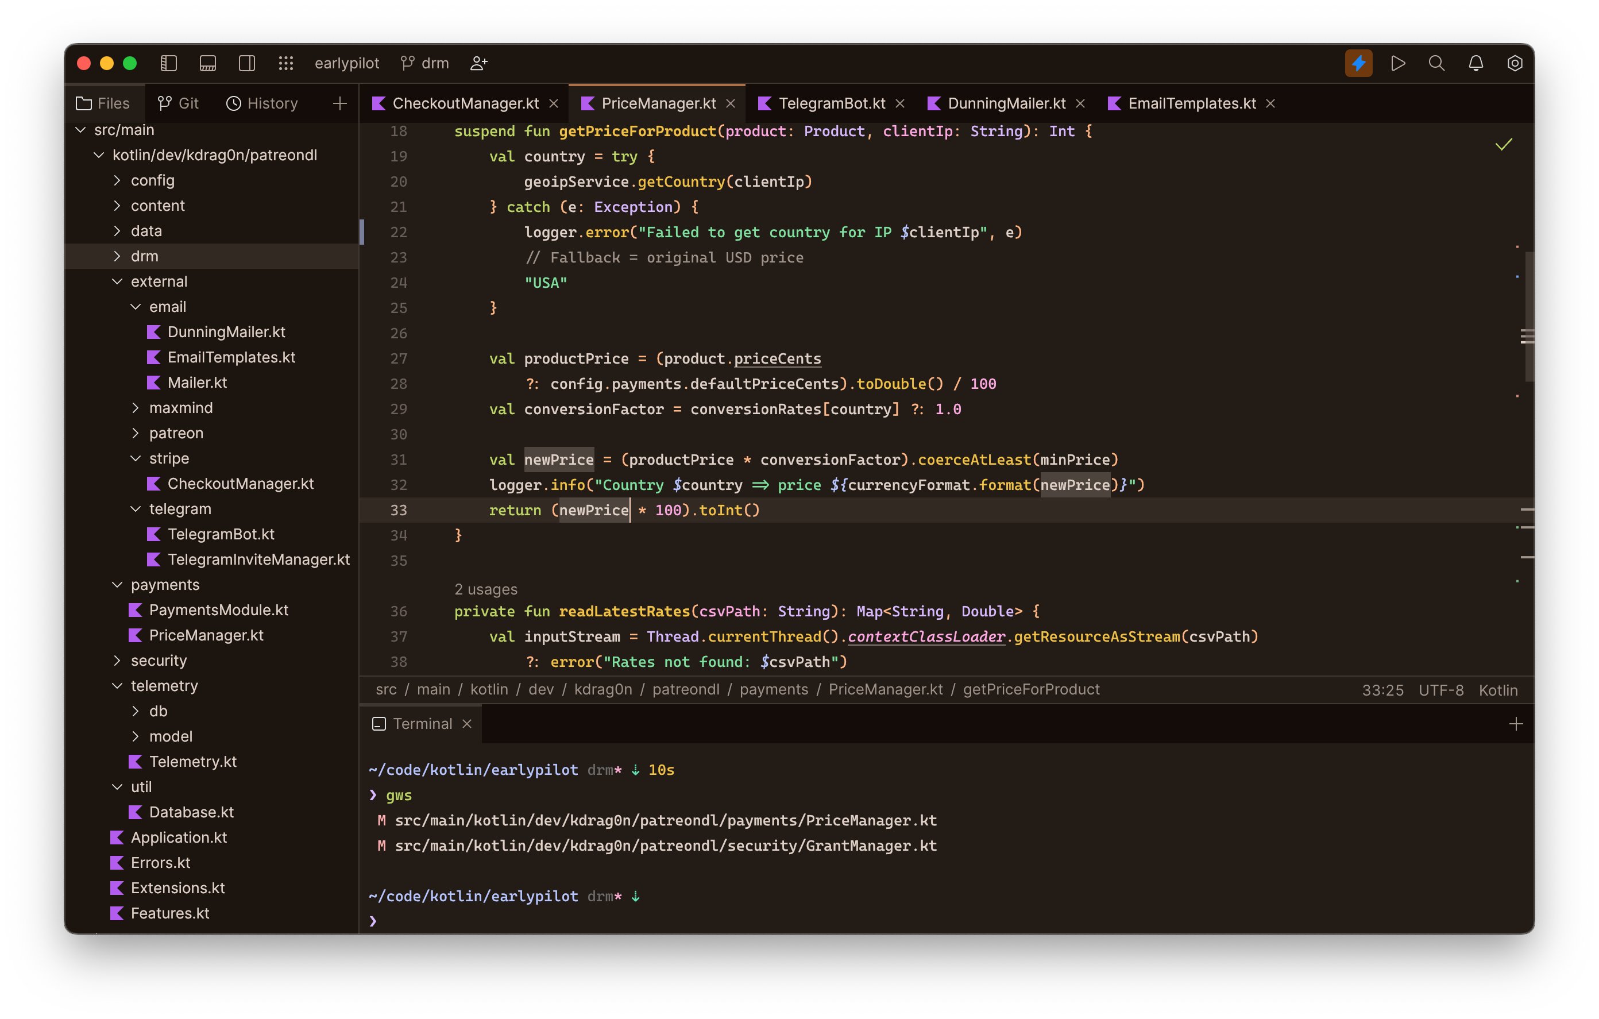Screen dimensions: 1599x1019
Task: Open the run/play control in the titlebar
Action: tap(1397, 63)
